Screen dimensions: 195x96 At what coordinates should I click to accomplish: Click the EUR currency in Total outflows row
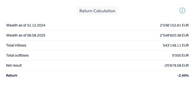pyautogui.click(x=185, y=55)
